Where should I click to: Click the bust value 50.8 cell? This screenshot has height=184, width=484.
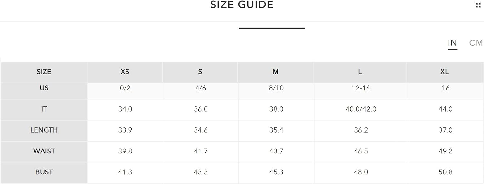point(446,172)
